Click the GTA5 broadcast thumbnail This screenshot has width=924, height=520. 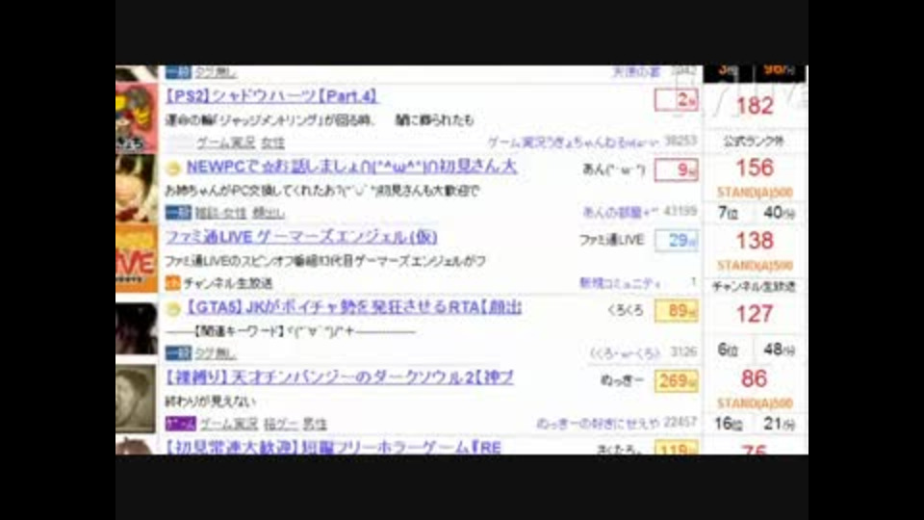137,328
